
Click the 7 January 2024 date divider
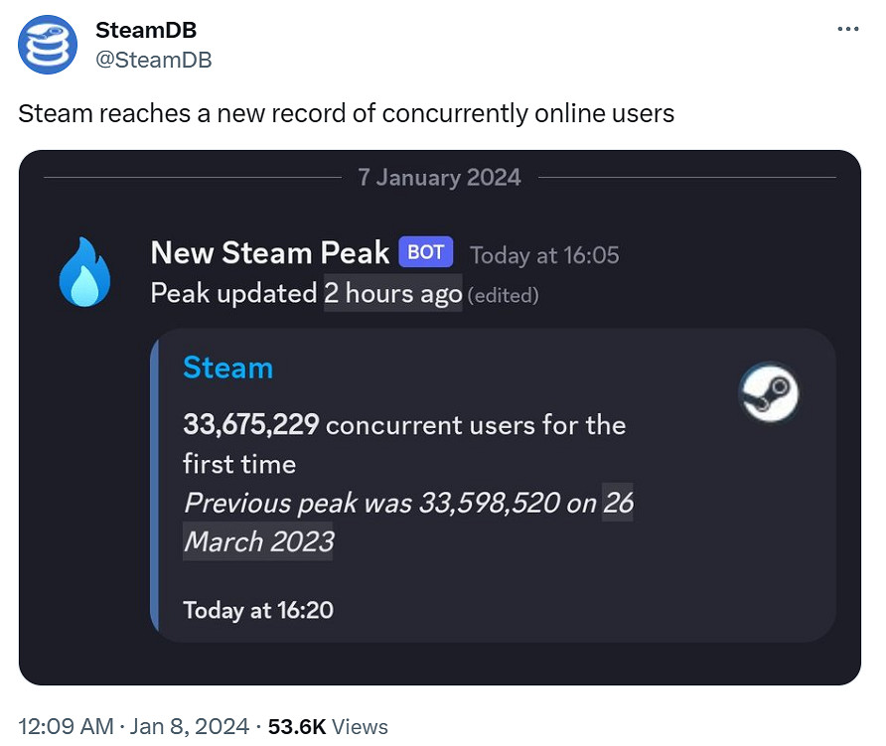point(439,177)
